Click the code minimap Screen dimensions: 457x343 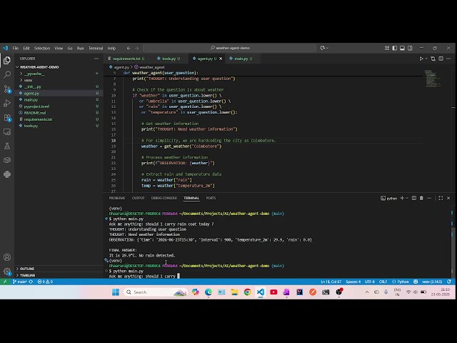tap(433, 78)
